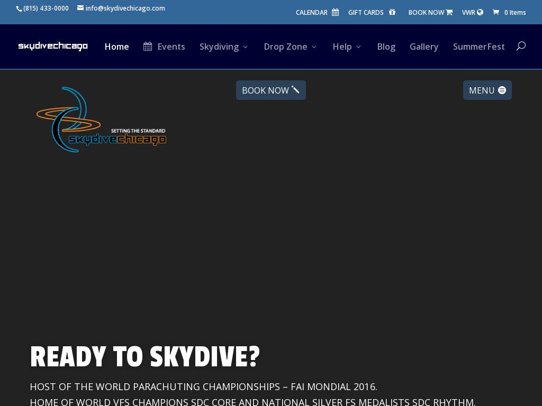Click the calendar grid icon in top bar

(x=335, y=13)
